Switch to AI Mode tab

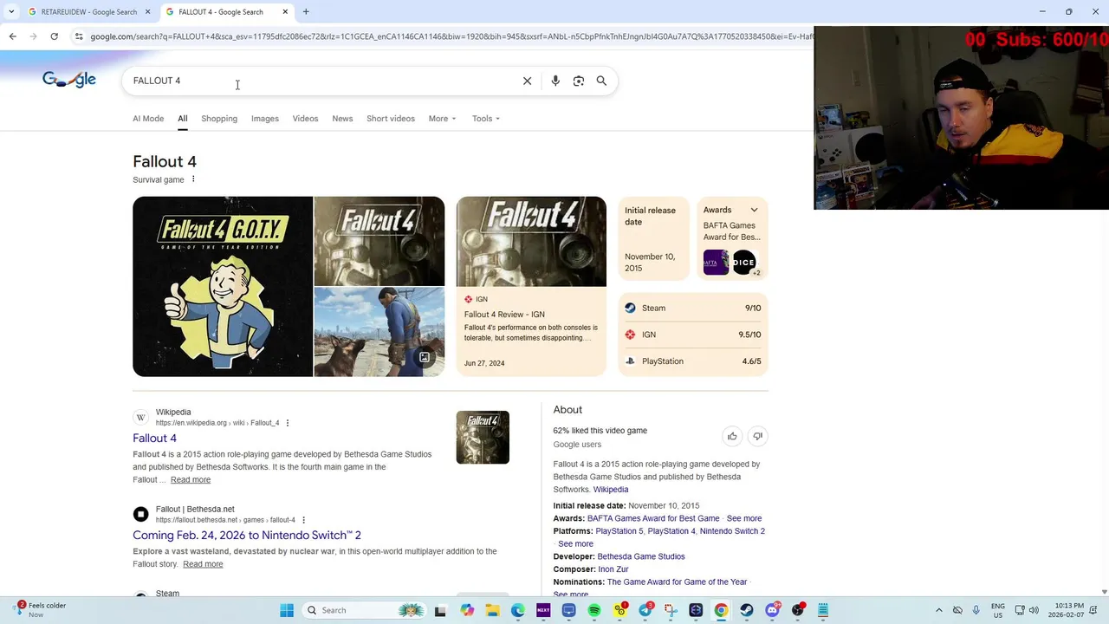[148, 119]
